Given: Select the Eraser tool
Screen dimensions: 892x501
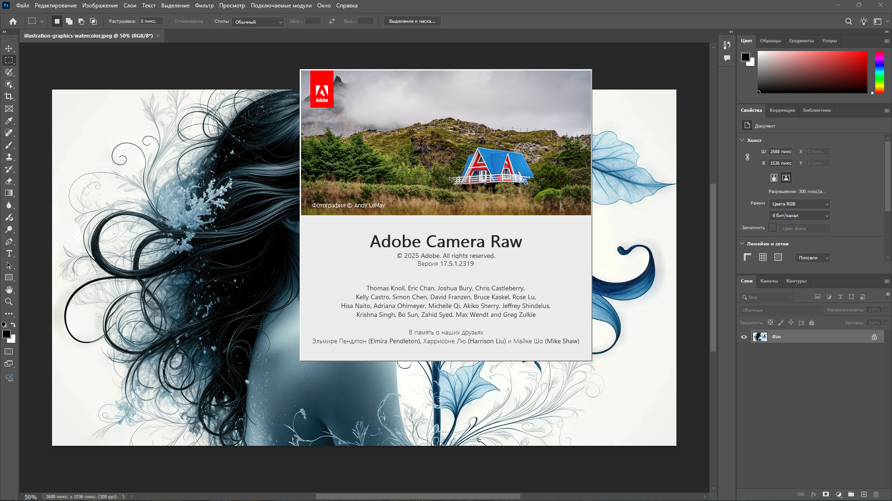Looking at the screenshot, I should 9,181.
